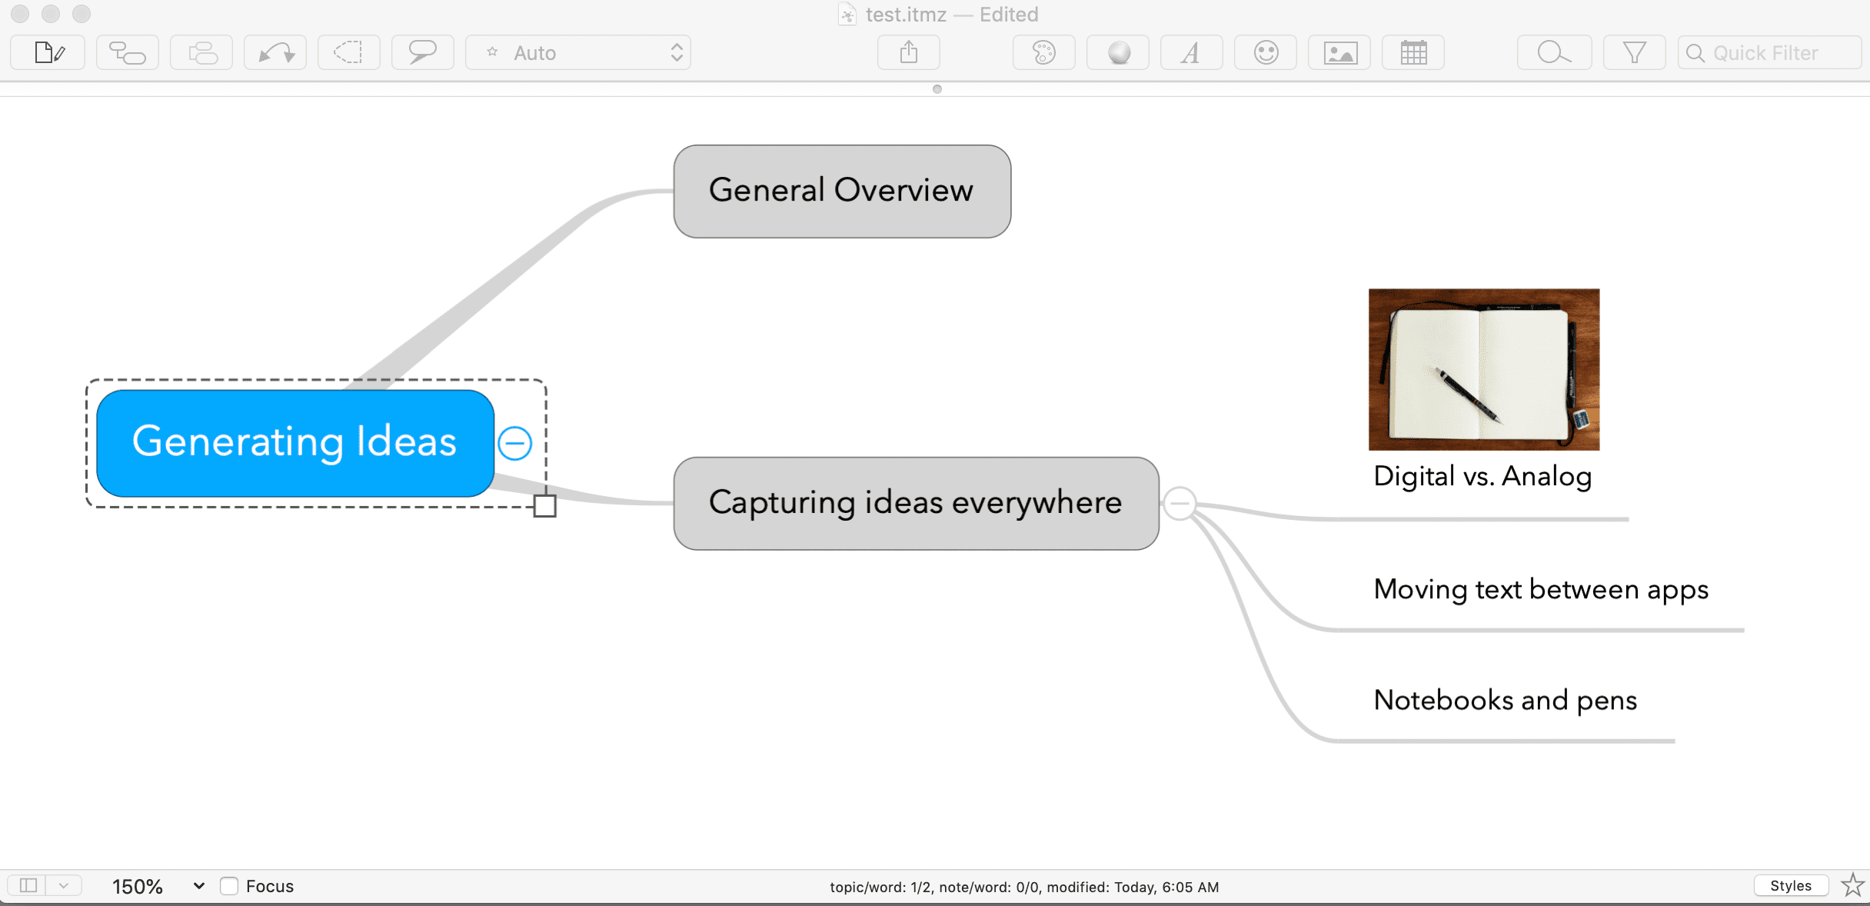The height and width of the screenshot is (906, 1870).
Task: Open the smiley sticker icon
Action: pos(1266,53)
